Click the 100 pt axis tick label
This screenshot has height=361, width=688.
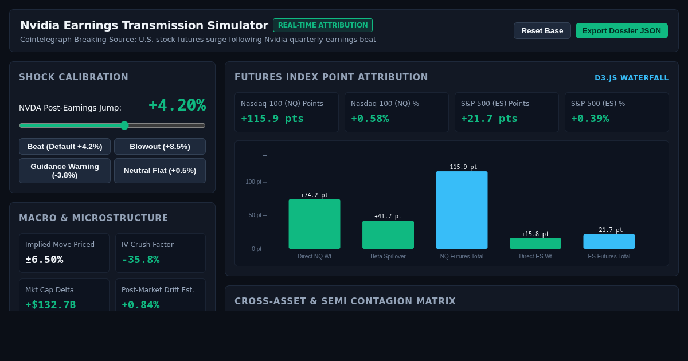253,182
